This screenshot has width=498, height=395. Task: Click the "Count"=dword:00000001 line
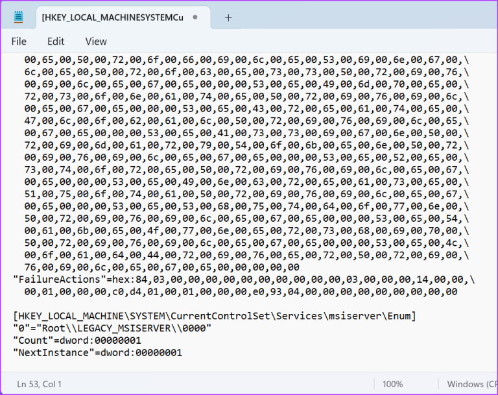77,341
